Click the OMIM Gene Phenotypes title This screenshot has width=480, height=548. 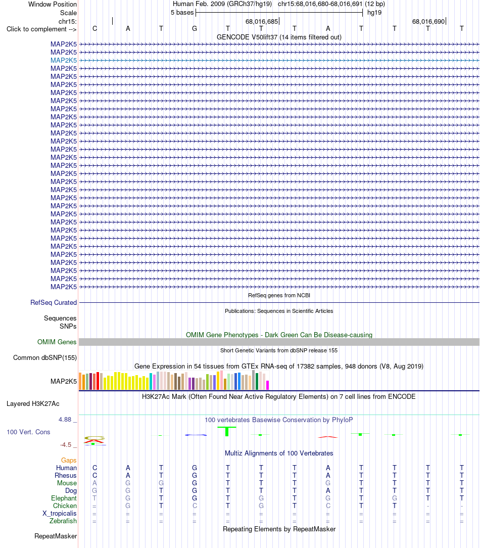tap(279, 335)
